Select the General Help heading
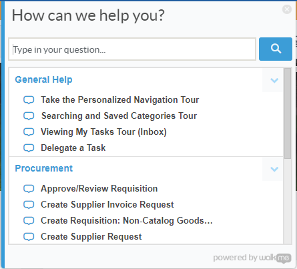 [x=43, y=79]
